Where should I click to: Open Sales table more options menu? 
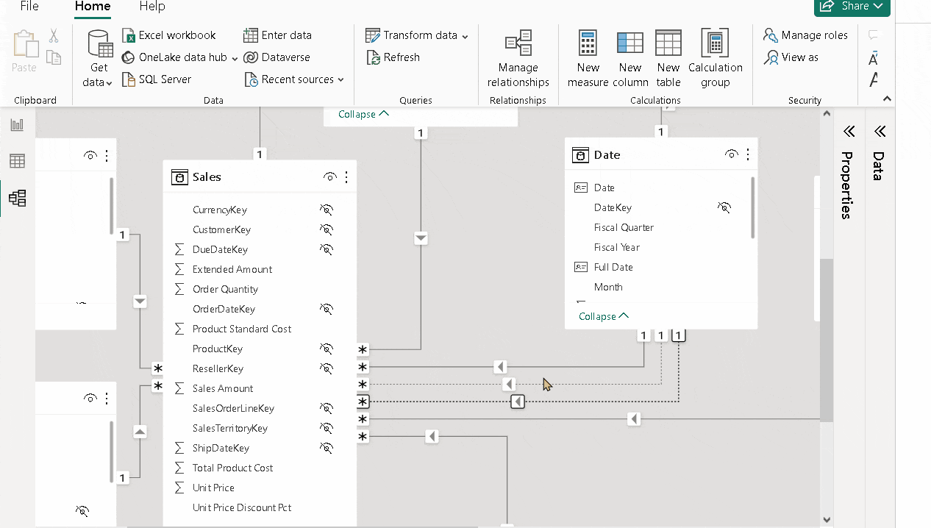pos(346,177)
